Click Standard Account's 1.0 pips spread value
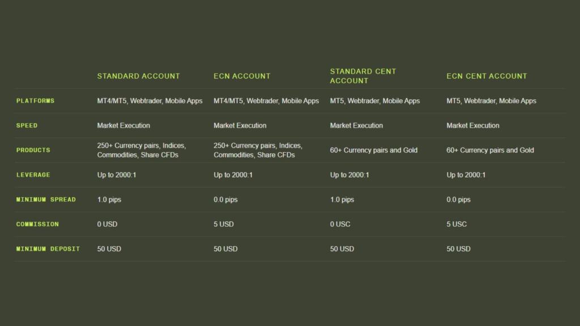 tap(109, 200)
